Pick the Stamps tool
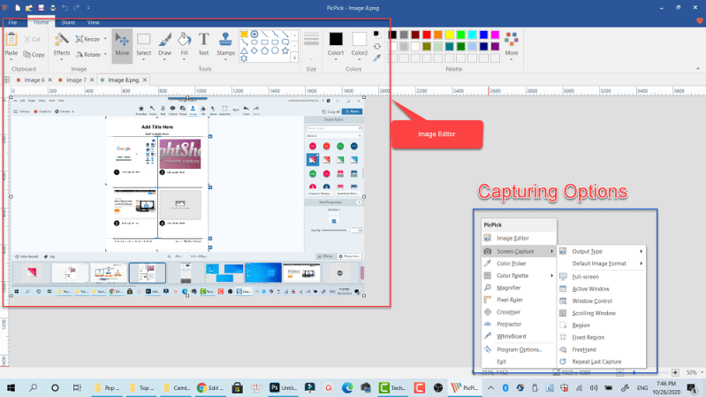 pos(226,44)
